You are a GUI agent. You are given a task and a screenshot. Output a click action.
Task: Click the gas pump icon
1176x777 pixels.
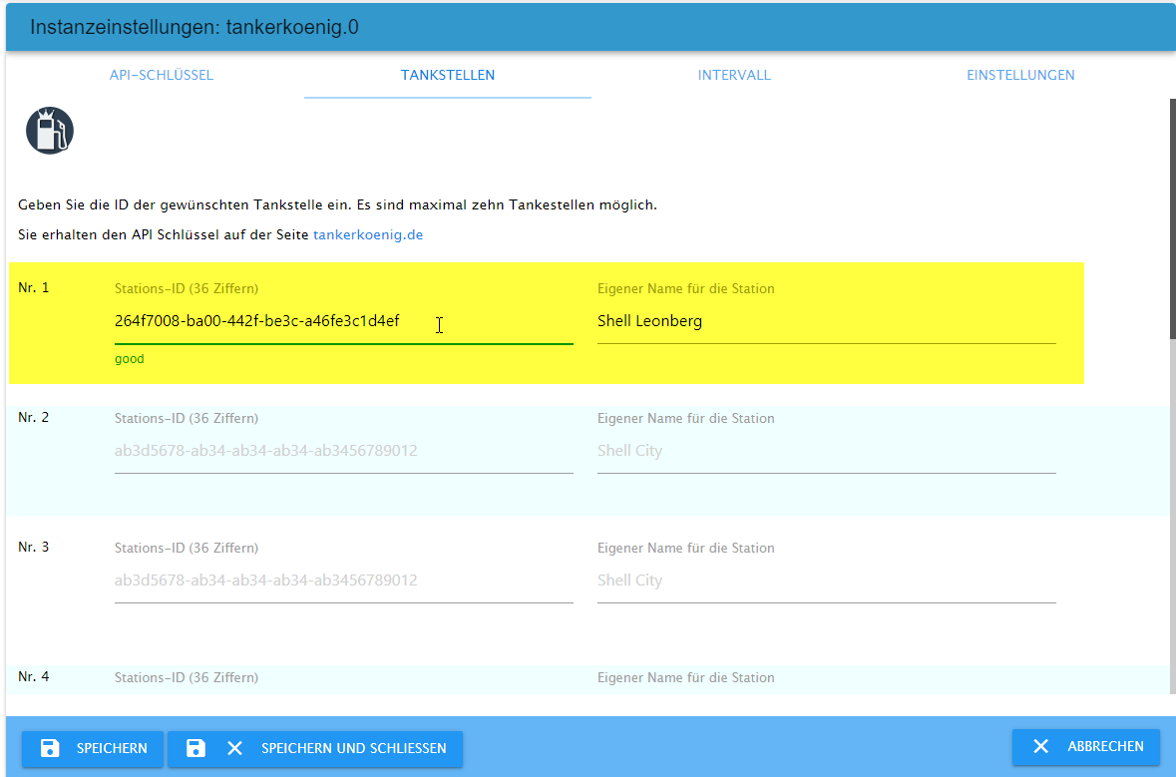pyautogui.click(x=50, y=130)
